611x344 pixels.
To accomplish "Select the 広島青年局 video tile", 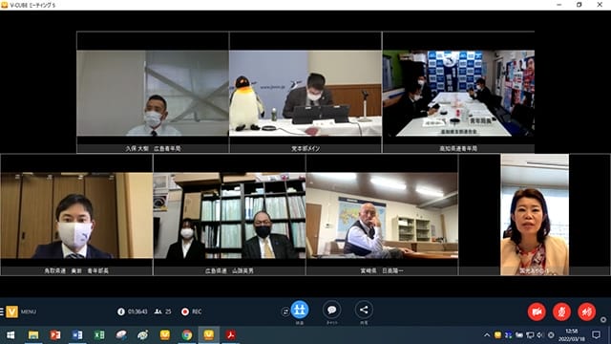I will [153, 94].
